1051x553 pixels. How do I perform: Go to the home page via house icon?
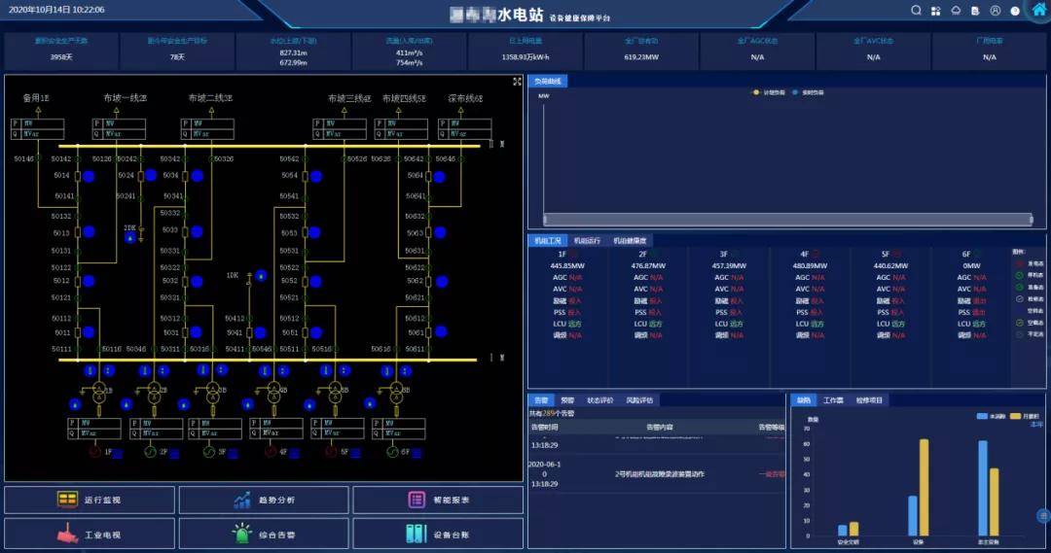(x=1039, y=11)
